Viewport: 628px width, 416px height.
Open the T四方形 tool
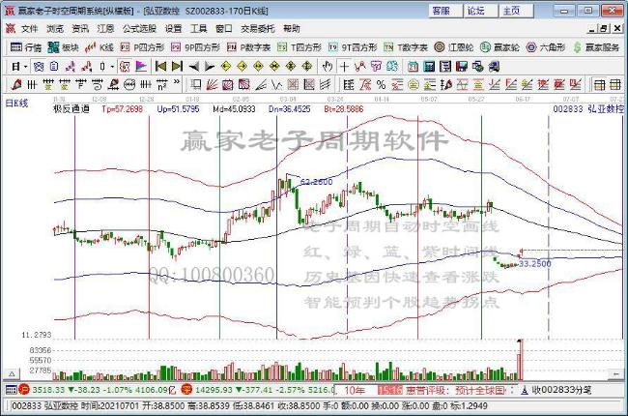(x=300, y=47)
